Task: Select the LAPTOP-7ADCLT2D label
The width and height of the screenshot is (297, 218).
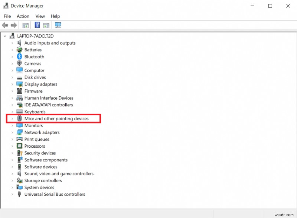Action: tap(35, 36)
